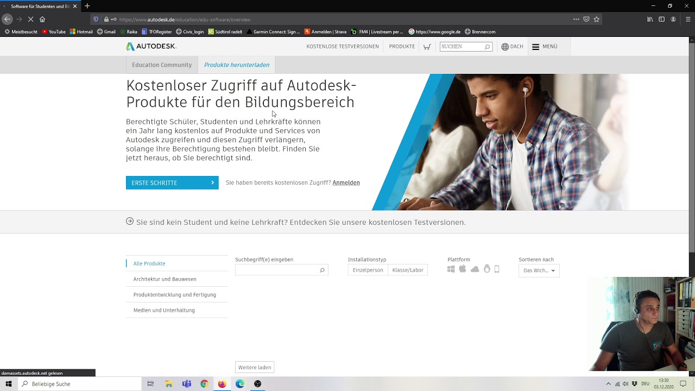Select Klasse/Labor installation type
Image resolution: width=695 pixels, height=391 pixels.
click(408, 270)
